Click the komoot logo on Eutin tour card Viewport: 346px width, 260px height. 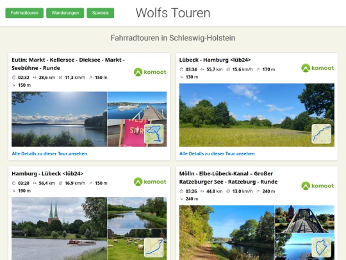(x=150, y=72)
